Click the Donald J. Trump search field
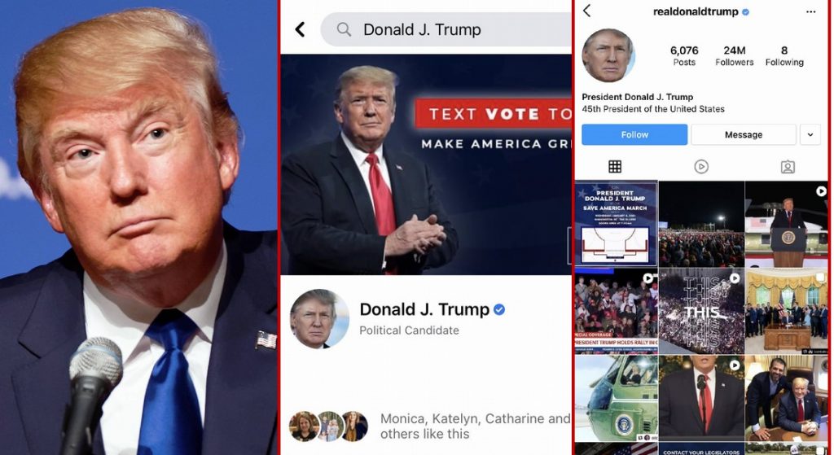 click(446, 29)
